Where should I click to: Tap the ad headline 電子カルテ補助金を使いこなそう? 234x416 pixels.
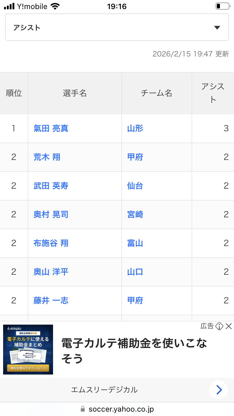click(134, 351)
